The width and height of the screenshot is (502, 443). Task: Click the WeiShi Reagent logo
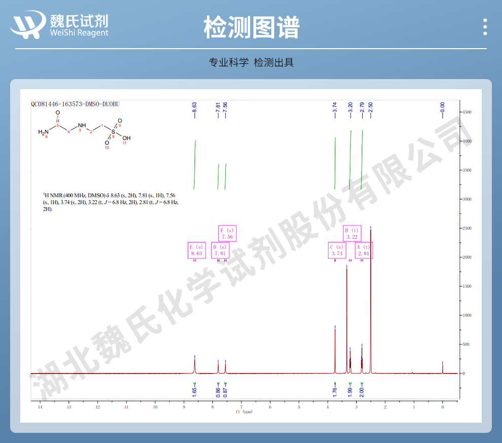(59, 25)
